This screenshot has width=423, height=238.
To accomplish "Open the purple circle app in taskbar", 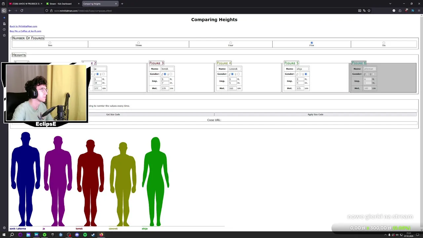I will pos(20,235).
